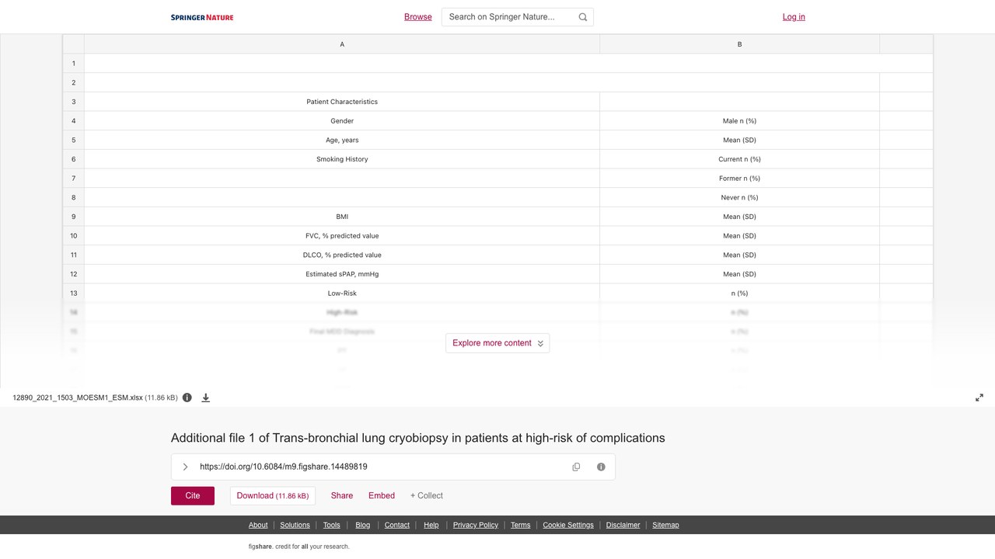Expand the DOI details chevron

(x=185, y=467)
